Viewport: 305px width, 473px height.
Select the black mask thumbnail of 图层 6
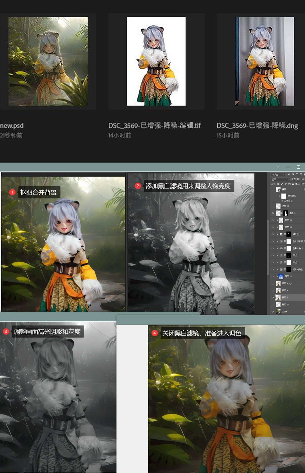point(286,213)
